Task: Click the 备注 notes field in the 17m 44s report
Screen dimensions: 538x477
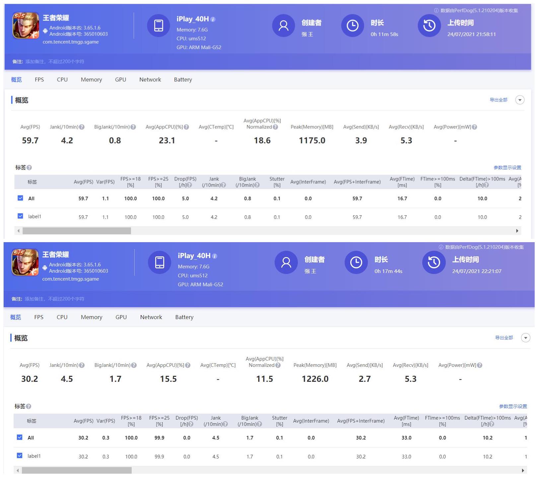Action: [x=54, y=299]
